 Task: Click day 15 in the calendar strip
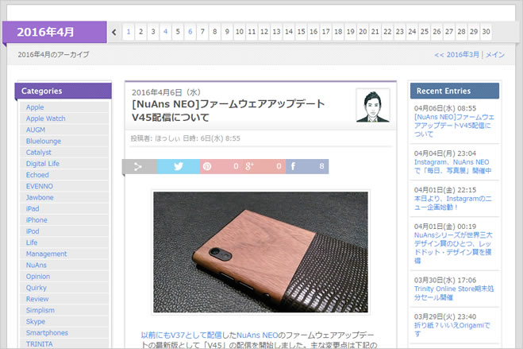point(302,32)
